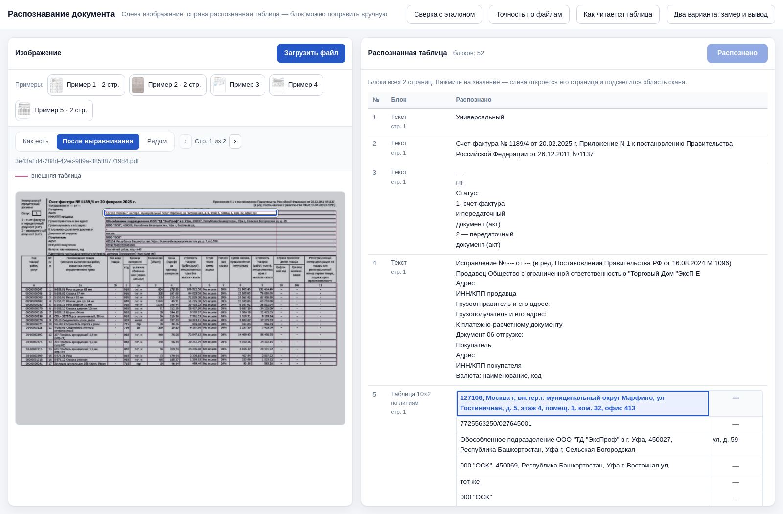This screenshot has height=514, width=783.
Task: Select the После выравнивания view
Action: point(98,141)
